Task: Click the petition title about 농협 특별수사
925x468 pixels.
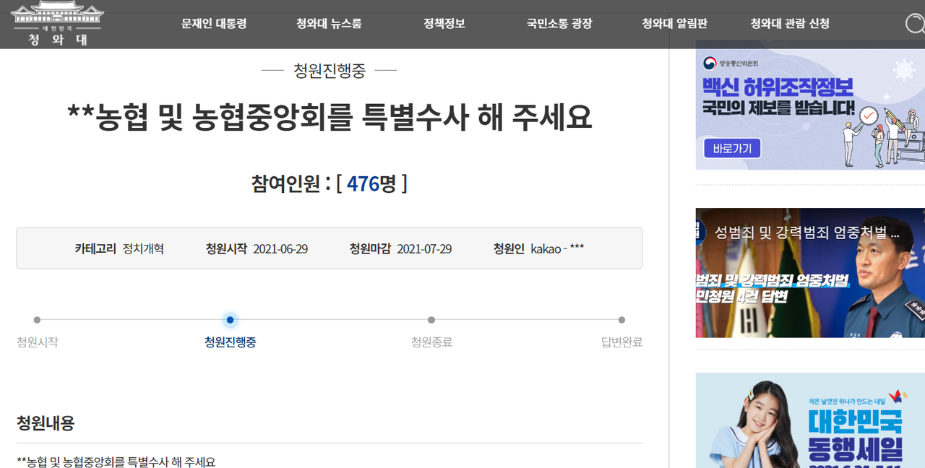Action: point(329,117)
